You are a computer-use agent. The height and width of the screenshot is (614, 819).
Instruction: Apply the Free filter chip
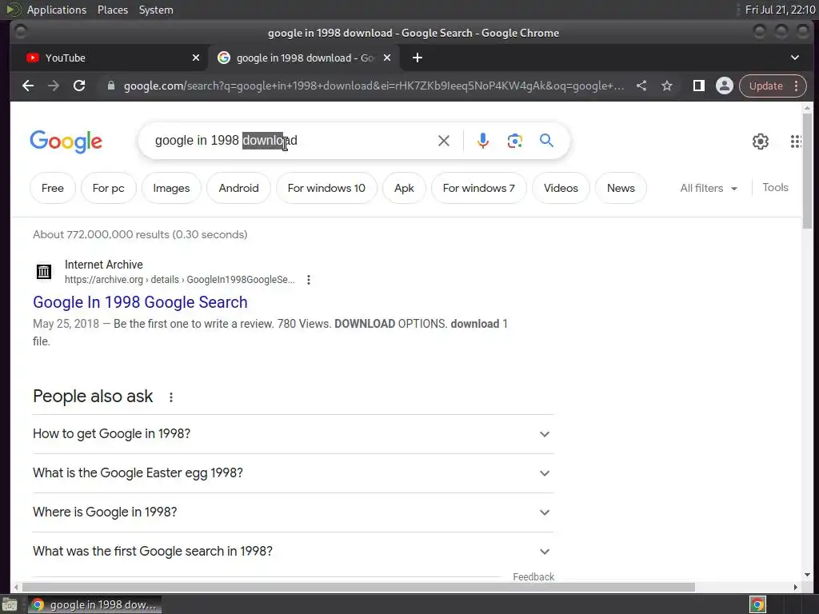pyautogui.click(x=53, y=188)
